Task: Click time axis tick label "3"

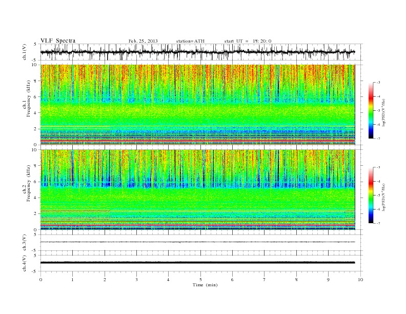Action: pos(136,280)
